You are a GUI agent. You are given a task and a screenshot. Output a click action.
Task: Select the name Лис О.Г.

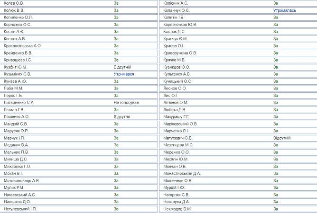coord(171,96)
